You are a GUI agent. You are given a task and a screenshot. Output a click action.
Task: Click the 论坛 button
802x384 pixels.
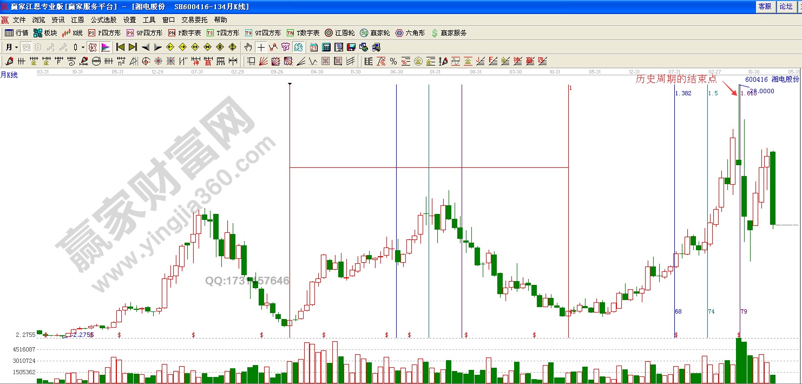(785, 6)
